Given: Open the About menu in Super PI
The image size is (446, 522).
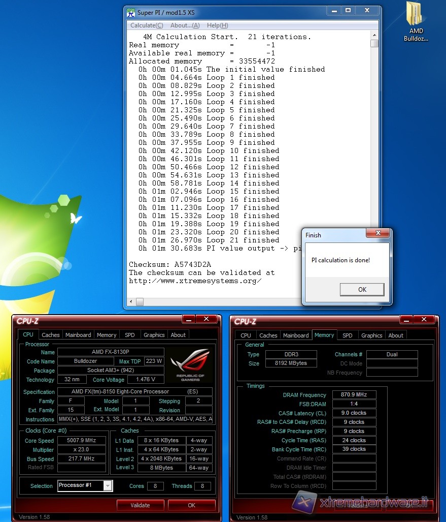Looking at the screenshot, I should click(x=185, y=25).
